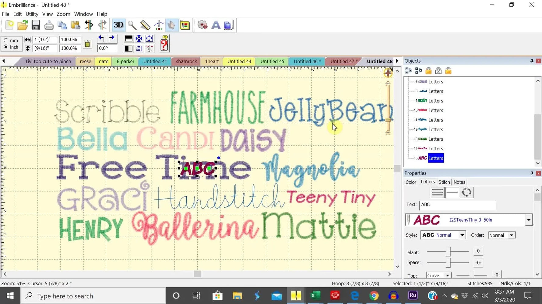Click the New document icon
Viewport: 542px width, 304px height.
click(9, 25)
